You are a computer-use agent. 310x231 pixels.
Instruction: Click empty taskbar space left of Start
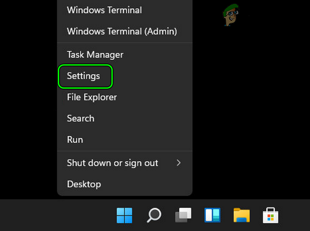(x=55, y=215)
